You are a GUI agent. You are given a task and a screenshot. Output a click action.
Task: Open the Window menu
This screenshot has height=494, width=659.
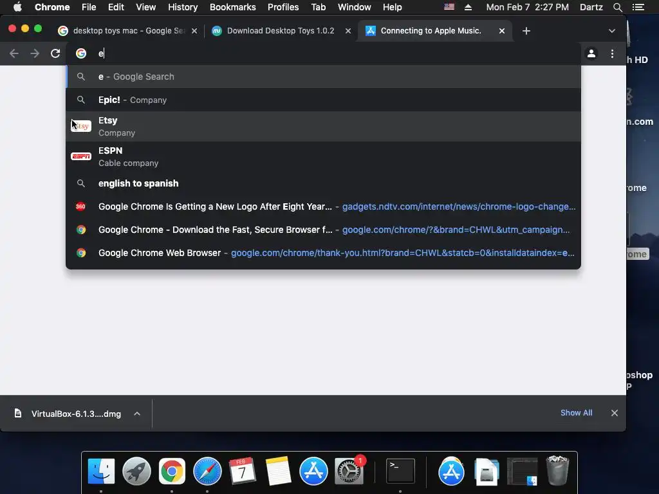355,7
